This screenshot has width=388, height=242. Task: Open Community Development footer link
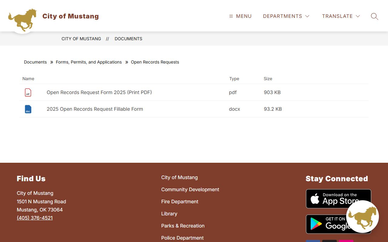(x=190, y=189)
